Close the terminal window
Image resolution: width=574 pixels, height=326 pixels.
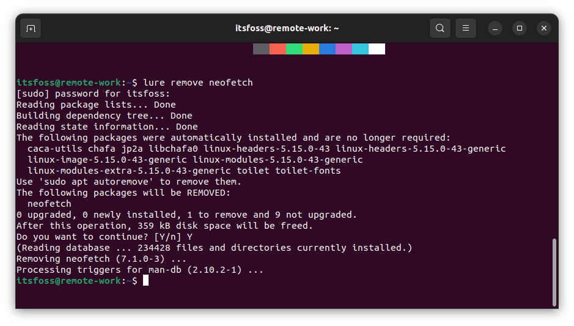coord(543,28)
